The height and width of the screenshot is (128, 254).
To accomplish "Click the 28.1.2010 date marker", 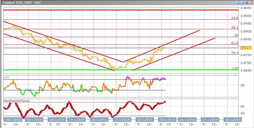I will (x=232, y=120).
